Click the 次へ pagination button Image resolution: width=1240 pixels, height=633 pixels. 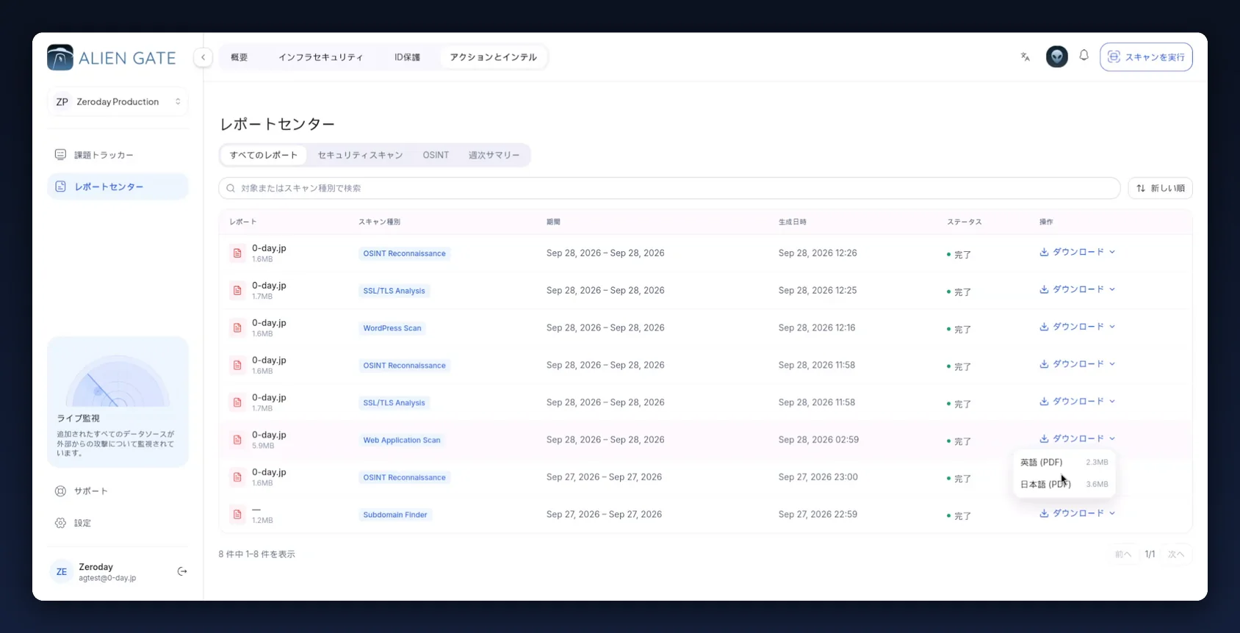pyautogui.click(x=1176, y=554)
